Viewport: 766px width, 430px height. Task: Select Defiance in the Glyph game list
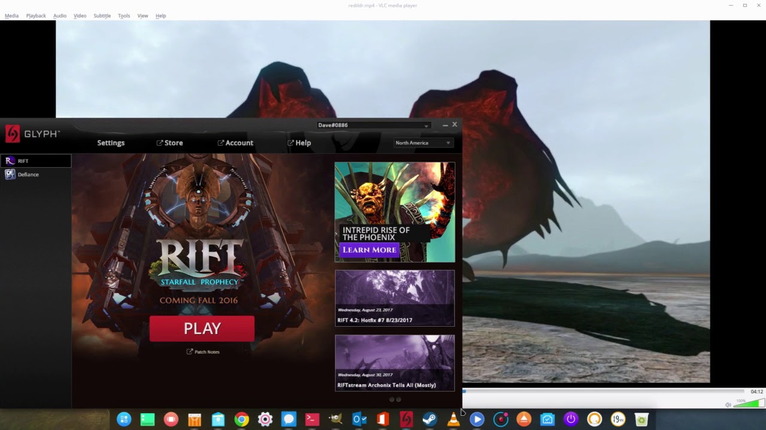(36, 174)
